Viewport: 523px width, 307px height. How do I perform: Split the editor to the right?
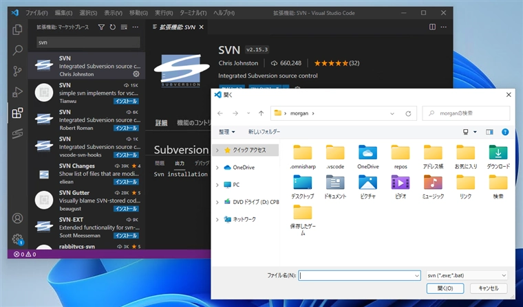432,27
